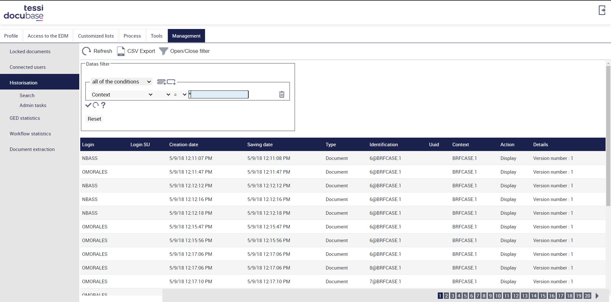The height and width of the screenshot is (302, 611).
Task: Open the '=' operator dropdown
Action: (180, 94)
